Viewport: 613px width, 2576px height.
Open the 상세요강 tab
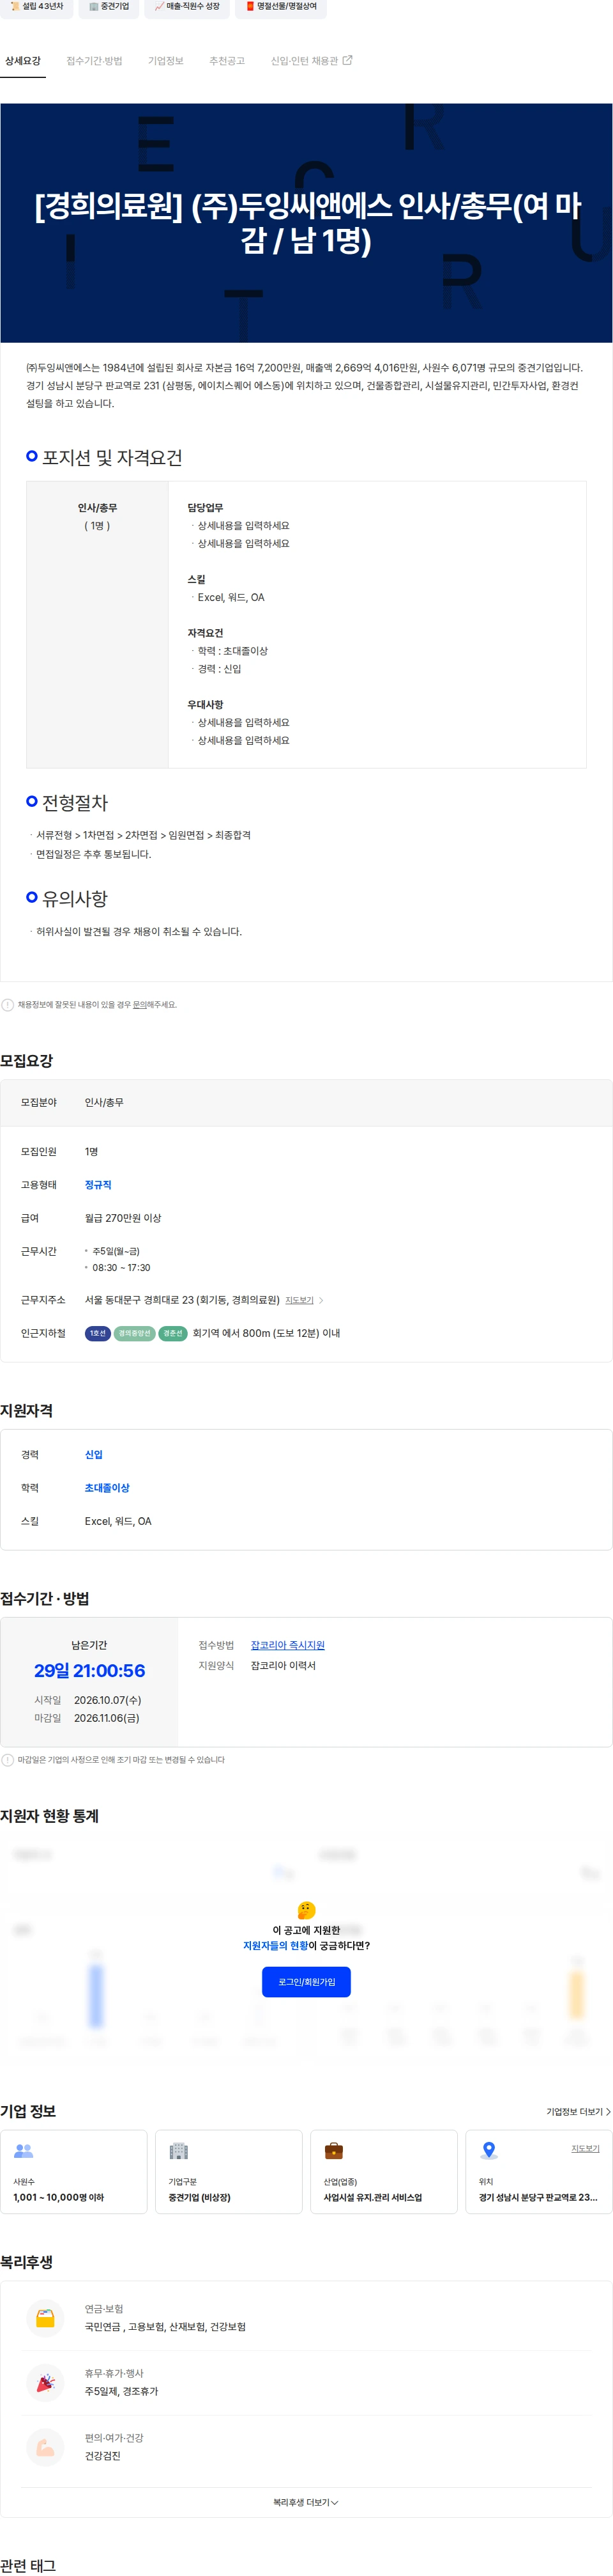pyautogui.click(x=23, y=61)
